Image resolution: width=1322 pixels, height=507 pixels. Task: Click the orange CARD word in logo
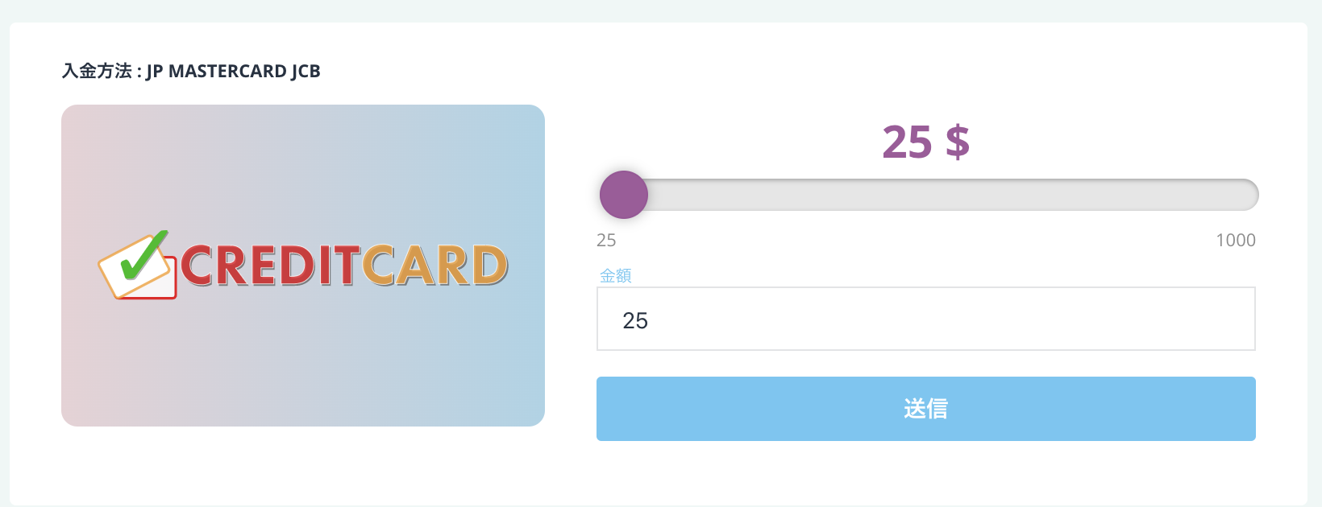click(x=434, y=266)
